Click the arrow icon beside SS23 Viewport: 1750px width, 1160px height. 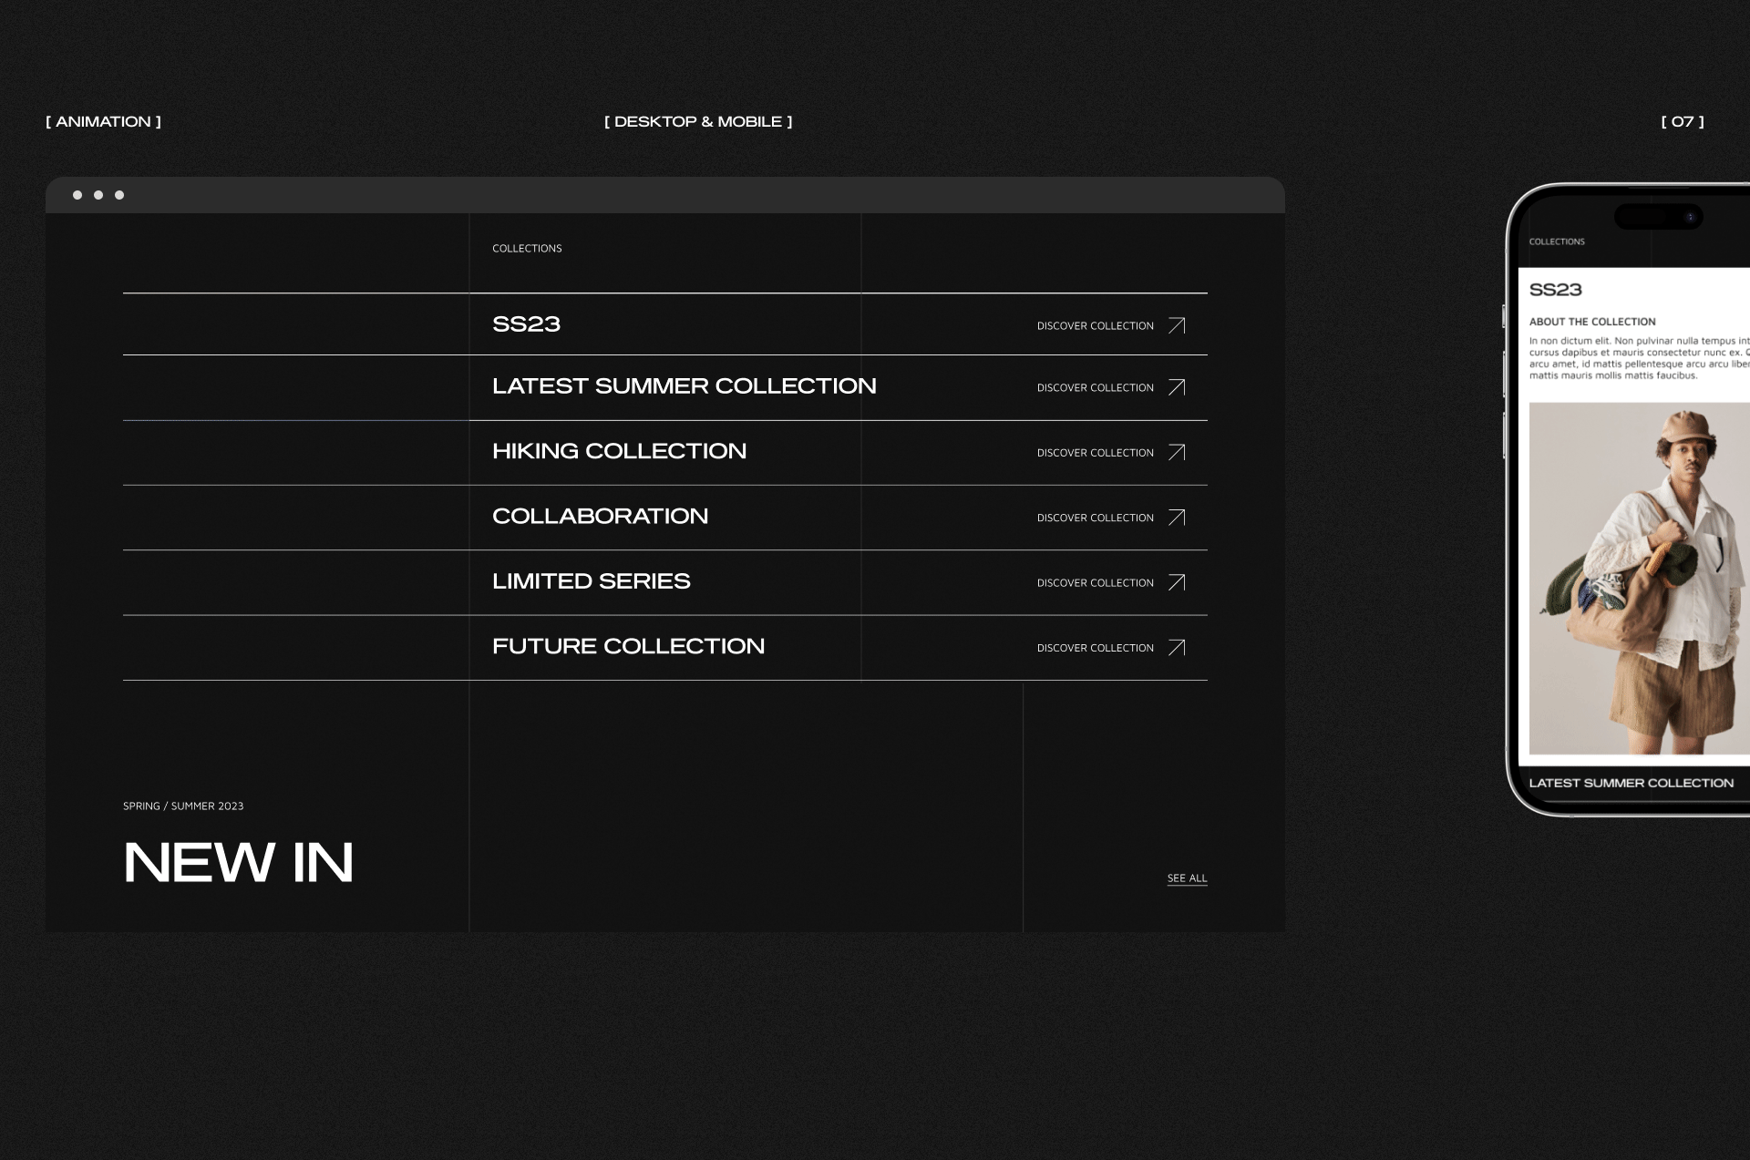(x=1177, y=325)
